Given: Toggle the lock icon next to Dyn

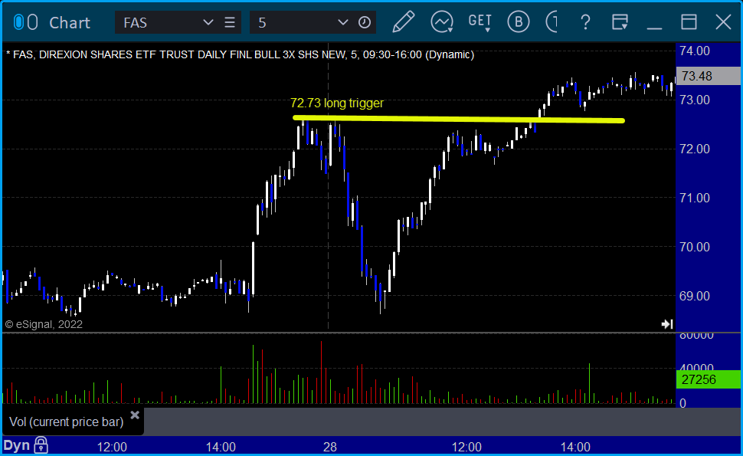Looking at the screenshot, I should click(x=41, y=445).
